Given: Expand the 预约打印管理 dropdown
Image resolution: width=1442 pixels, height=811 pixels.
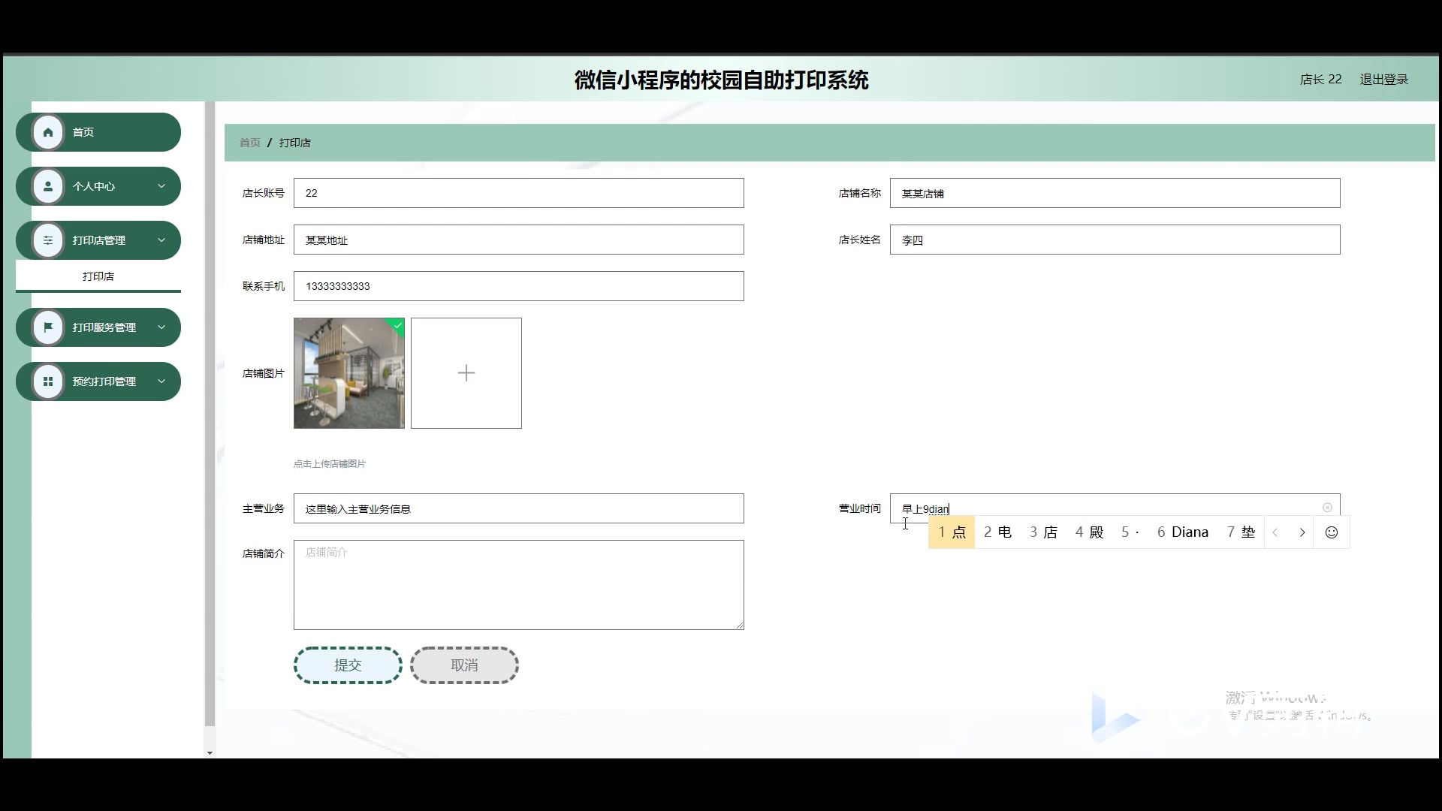Looking at the screenshot, I should (161, 381).
